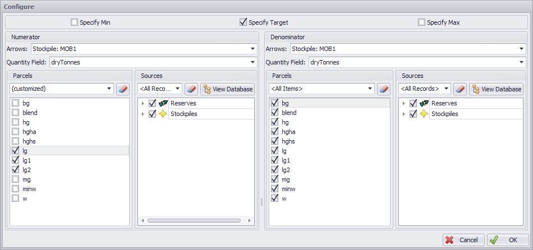The height and width of the screenshot is (250, 533).
Task: Click eraser icon in Numerator Sources panel
Action: click(191, 89)
